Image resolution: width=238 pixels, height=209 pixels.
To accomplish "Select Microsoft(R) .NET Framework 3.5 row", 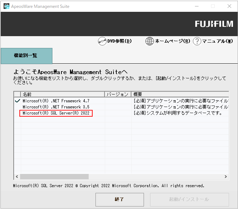I will pyautogui.click(x=56, y=107).
